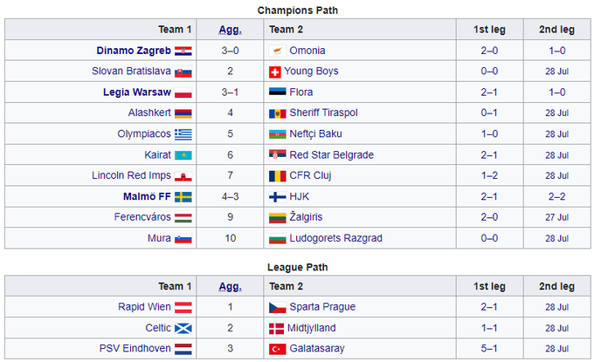Click the Greek flag beside Olympiacos

[x=183, y=134]
